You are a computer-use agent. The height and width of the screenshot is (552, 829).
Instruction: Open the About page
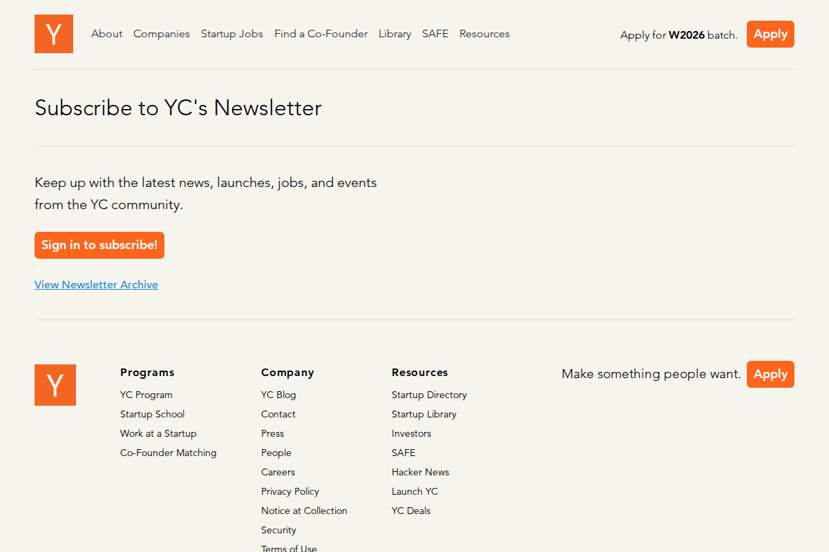click(x=106, y=33)
